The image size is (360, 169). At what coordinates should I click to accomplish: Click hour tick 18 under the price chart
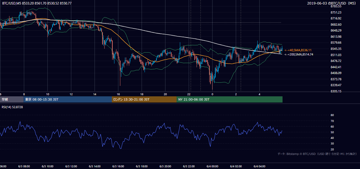tap(142, 94)
